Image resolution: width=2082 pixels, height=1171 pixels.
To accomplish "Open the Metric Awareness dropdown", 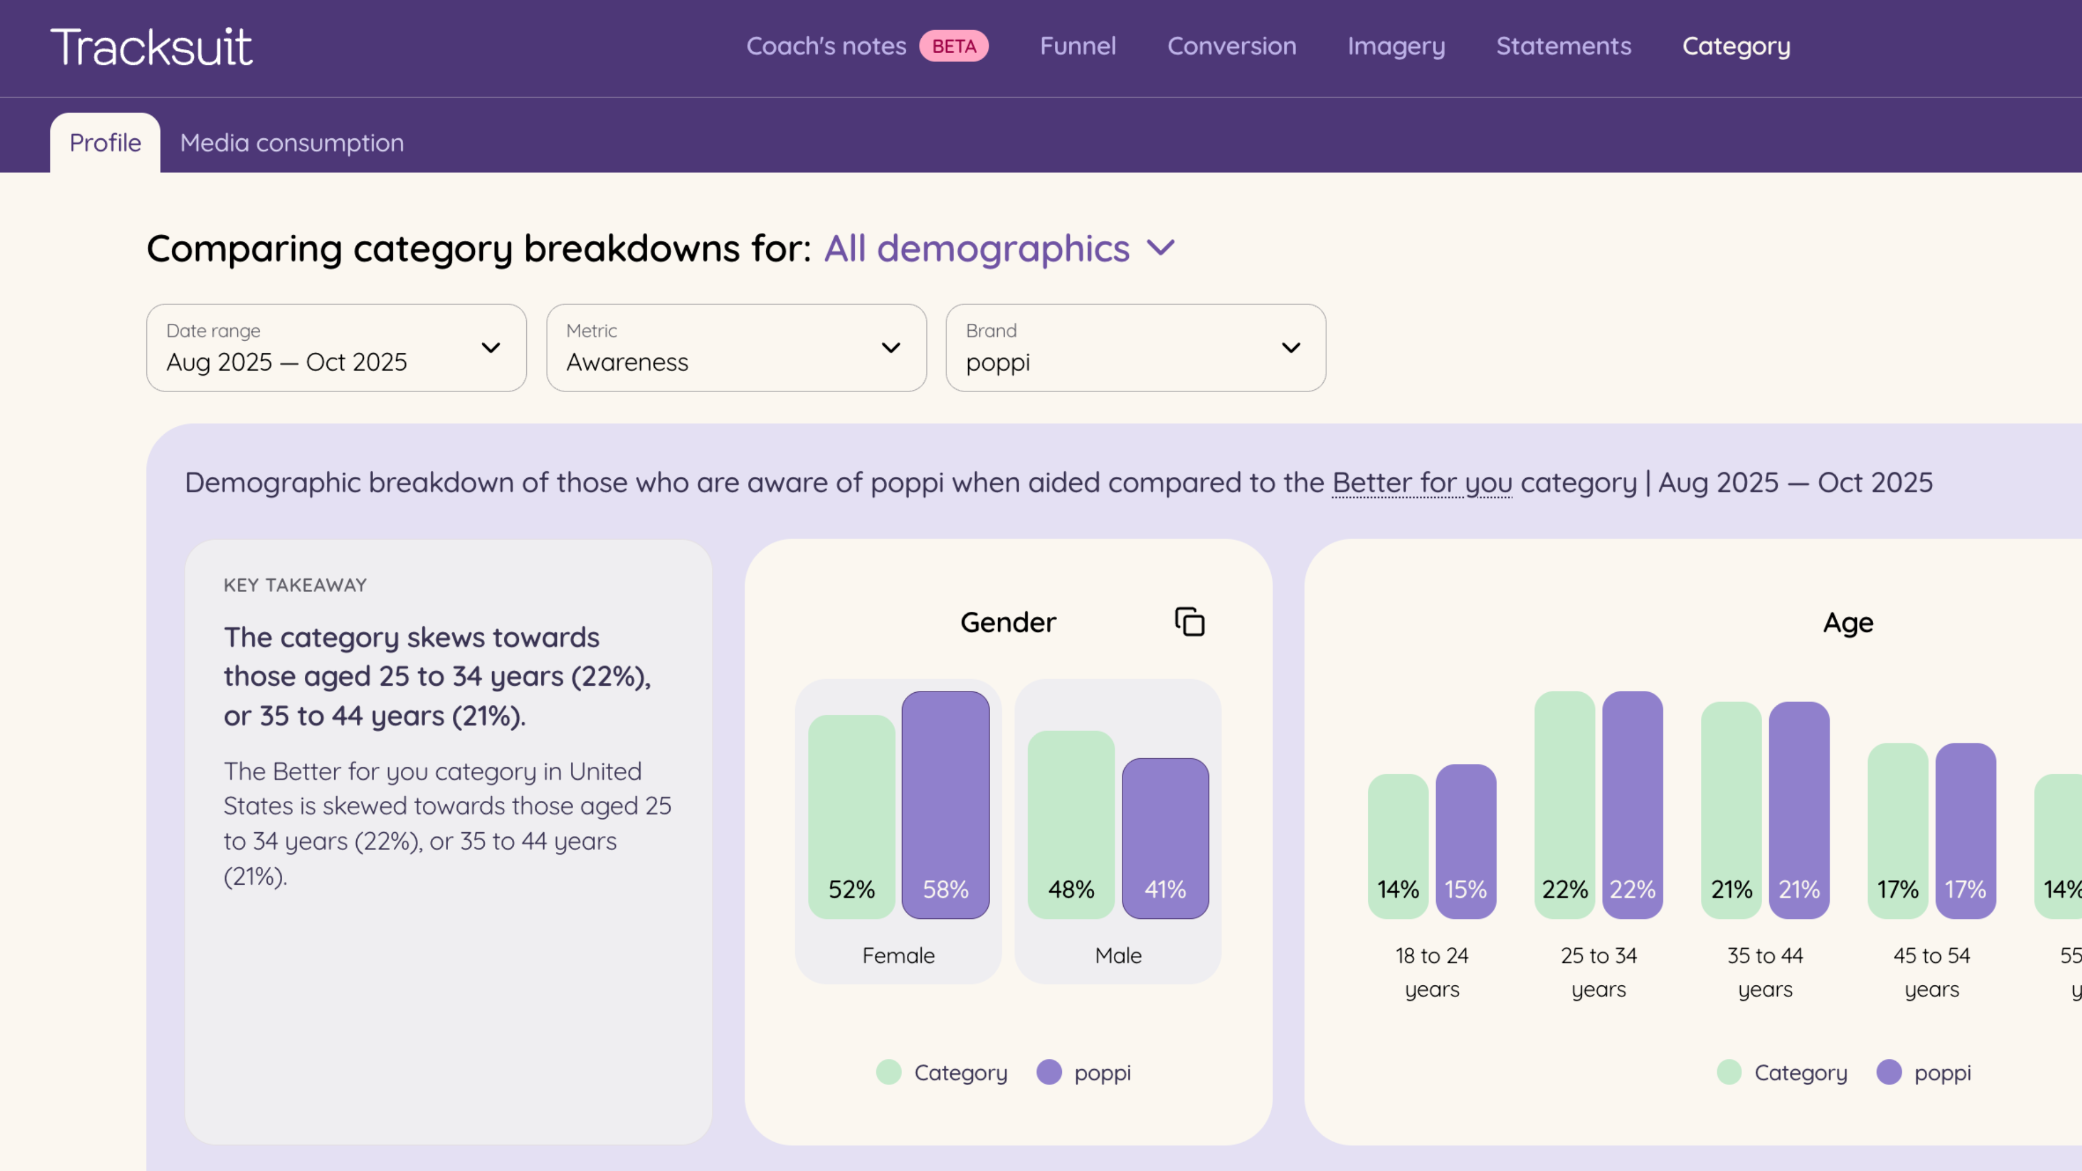I will [x=736, y=348].
